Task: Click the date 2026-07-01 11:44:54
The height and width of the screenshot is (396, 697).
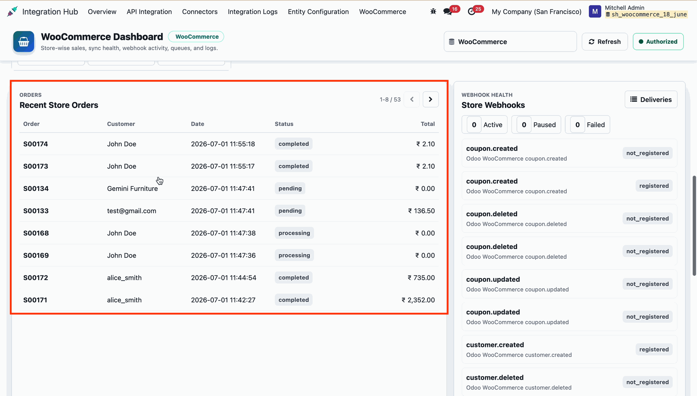Action: pos(224,278)
